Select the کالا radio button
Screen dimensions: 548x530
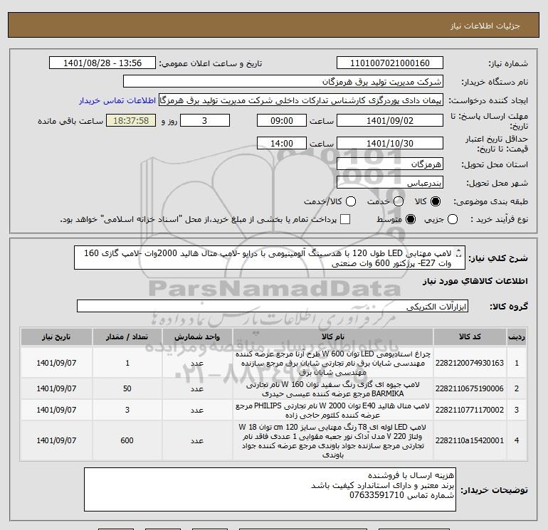(x=436, y=201)
